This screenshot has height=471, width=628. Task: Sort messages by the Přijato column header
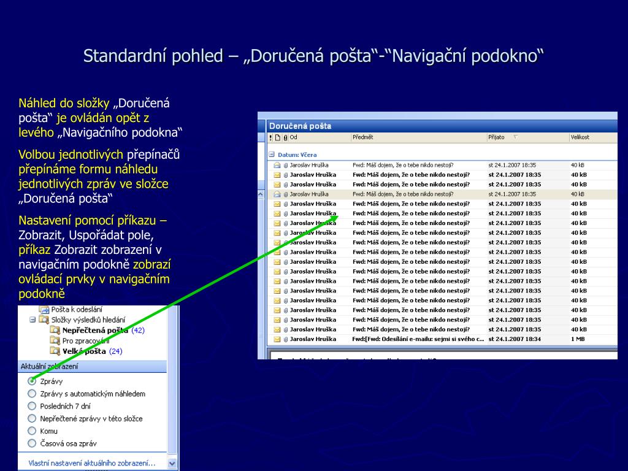pyautogui.click(x=528, y=137)
